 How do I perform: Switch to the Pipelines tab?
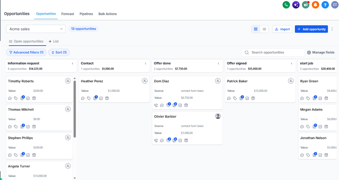coord(86,14)
